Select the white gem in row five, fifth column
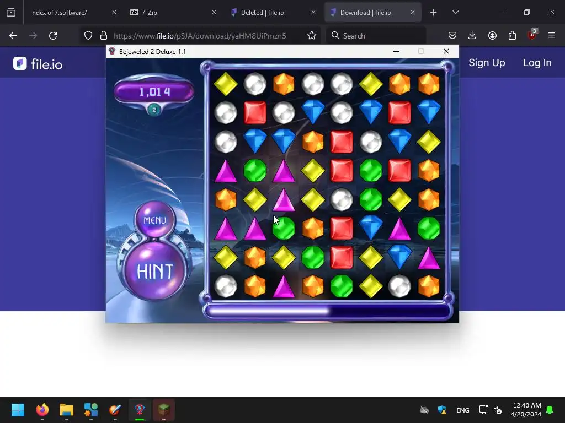The image size is (565, 423). pos(342,199)
